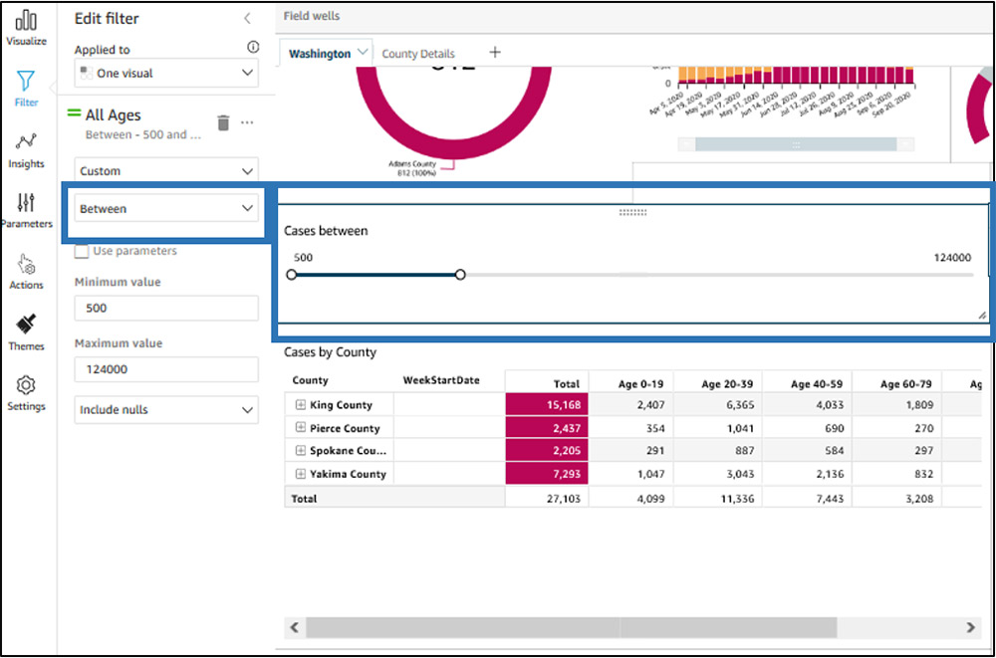Screen dimensions: 996x658
Task: Open the Parameters sliders icon
Action: [x=26, y=203]
